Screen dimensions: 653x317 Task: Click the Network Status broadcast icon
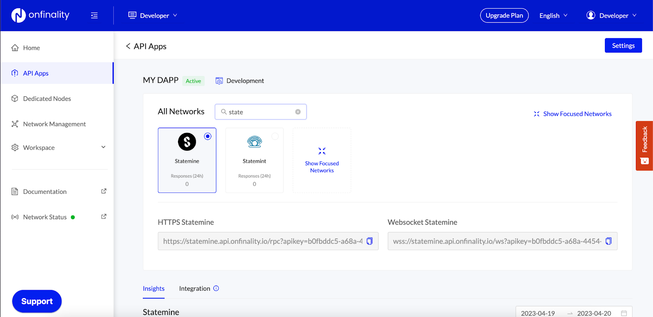tap(15, 217)
